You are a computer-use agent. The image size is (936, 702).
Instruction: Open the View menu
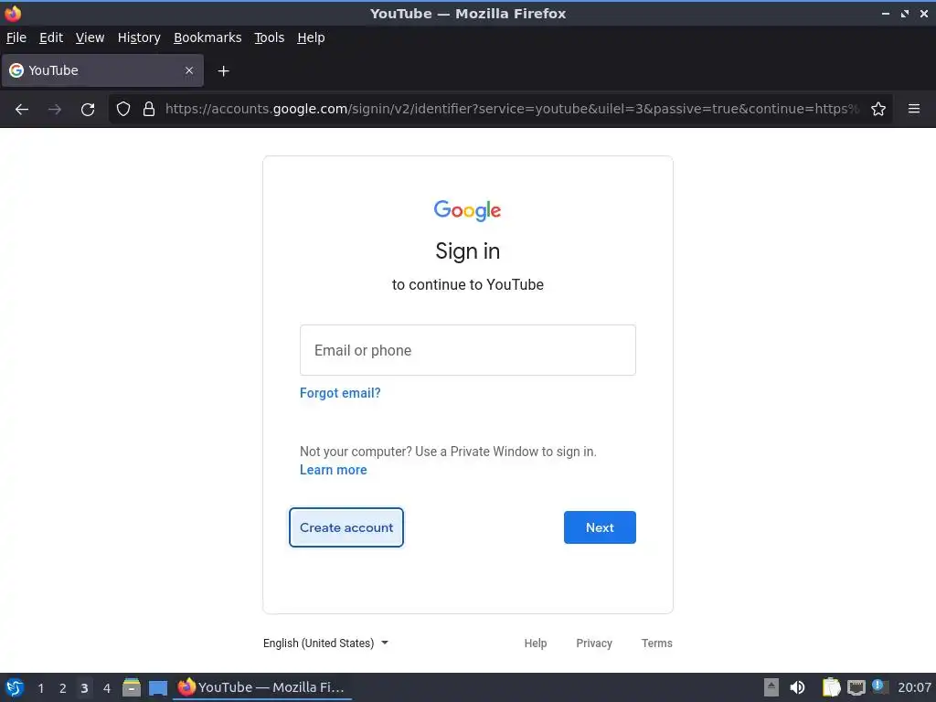click(x=90, y=37)
